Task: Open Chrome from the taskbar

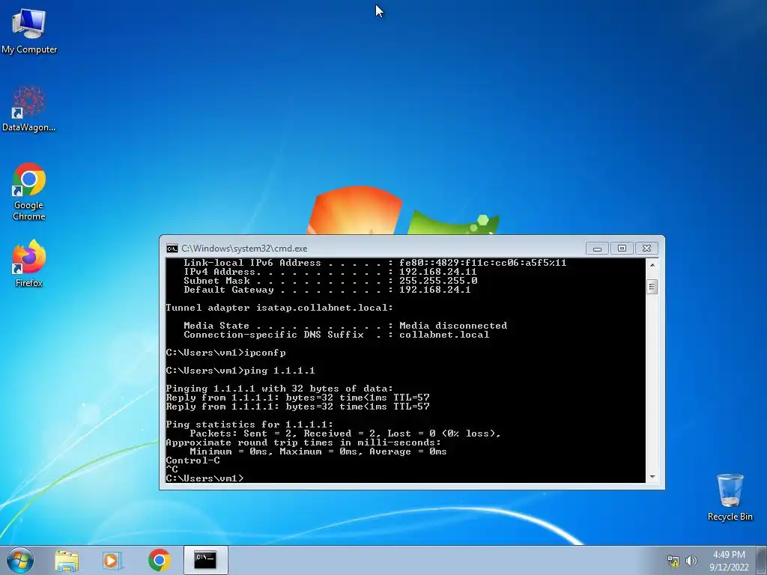Action: click(159, 560)
